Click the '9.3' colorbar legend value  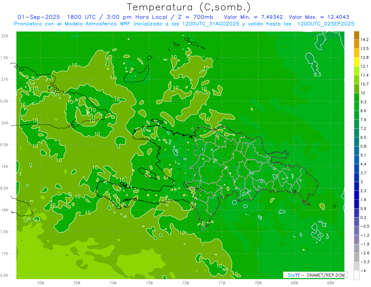click(x=363, y=102)
